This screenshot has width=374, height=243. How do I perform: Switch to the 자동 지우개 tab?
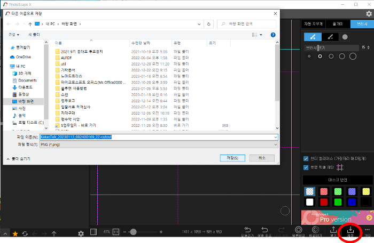(x=314, y=24)
